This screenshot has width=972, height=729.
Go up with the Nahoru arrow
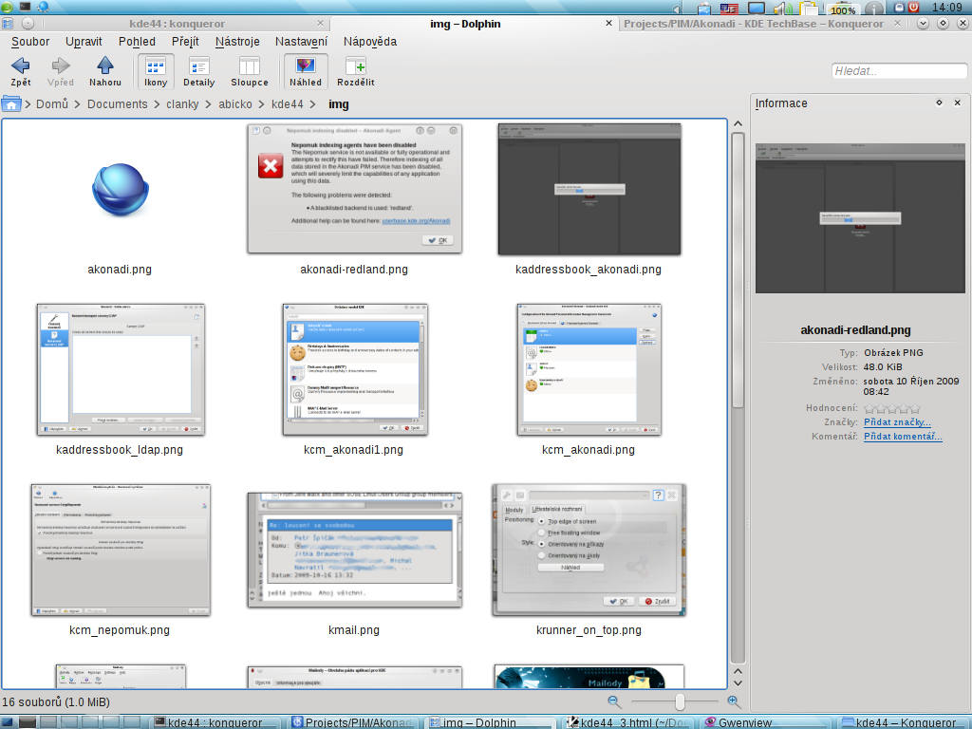pyautogui.click(x=105, y=71)
